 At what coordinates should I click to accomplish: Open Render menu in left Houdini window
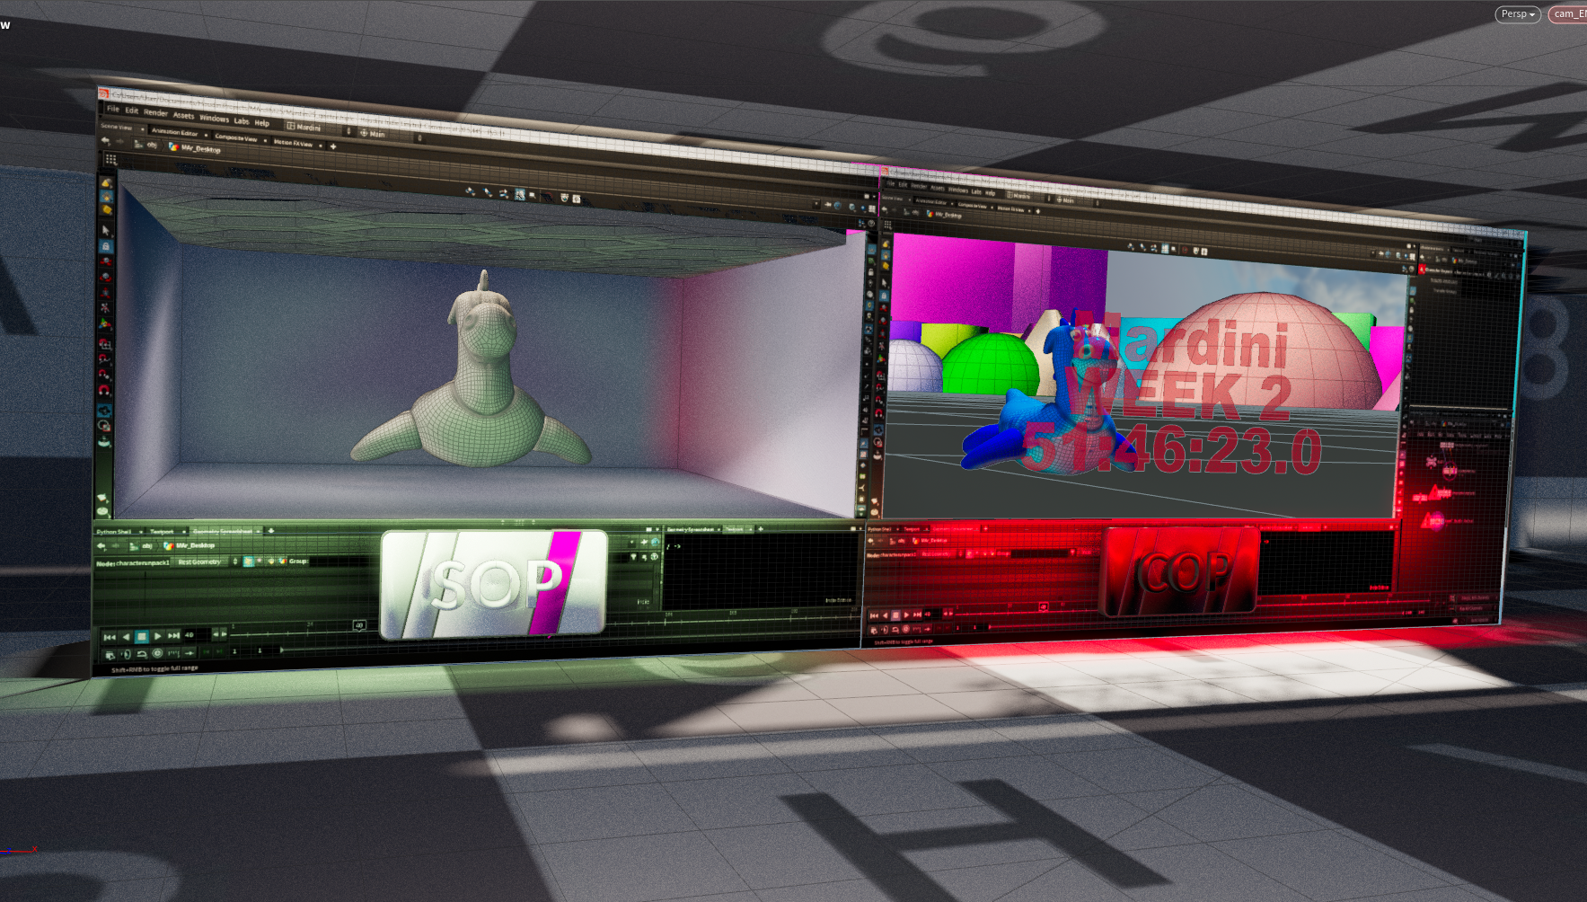coord(156,112)
